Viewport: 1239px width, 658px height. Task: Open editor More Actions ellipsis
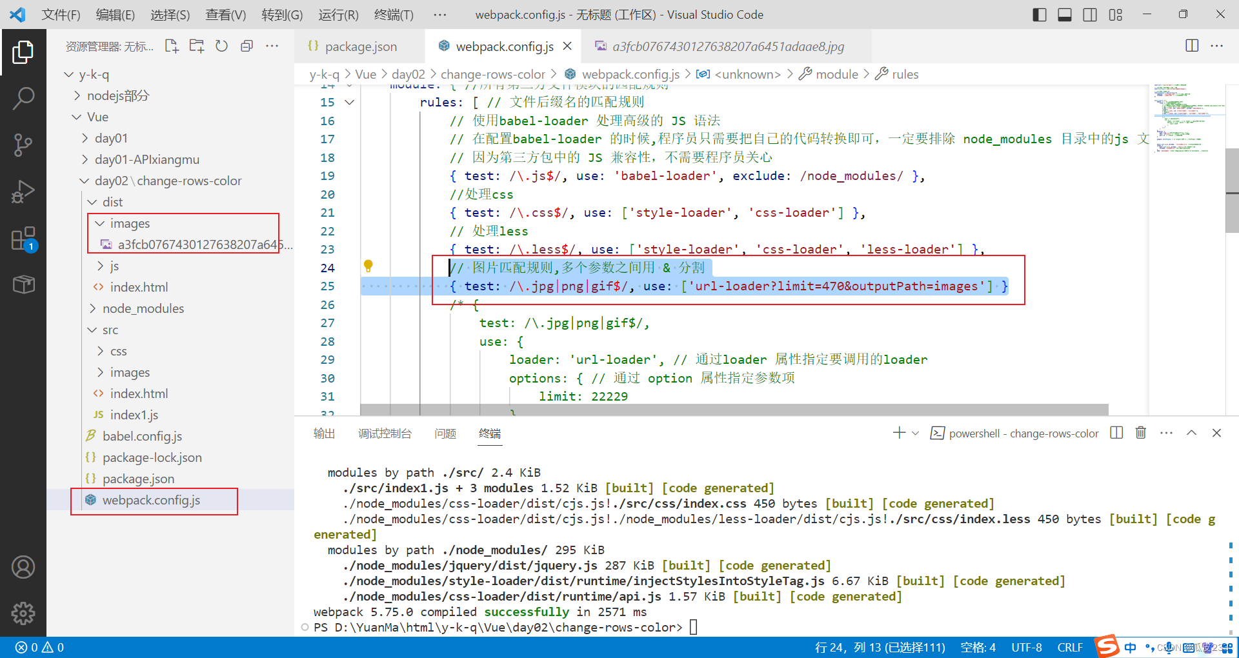(1217, 46)
